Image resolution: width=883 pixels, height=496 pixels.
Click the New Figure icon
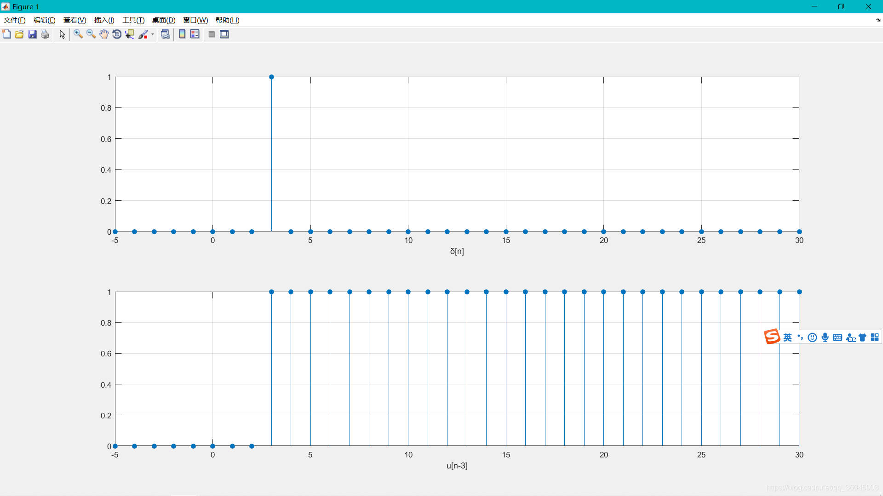click(x=6, y=34)
